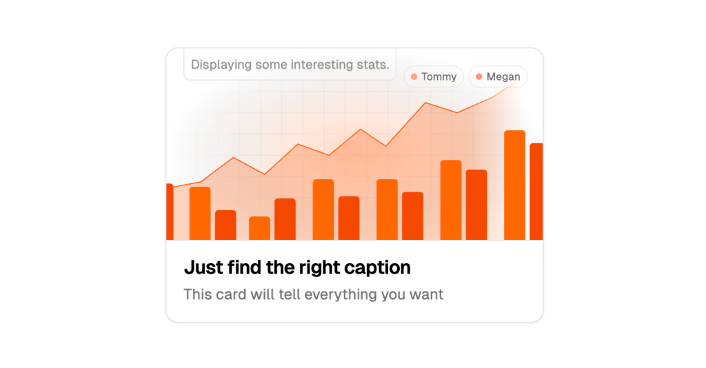The image size is (706, 368).
Task: Click the cut-off bar at chart's left edge
Action: [x=170, y=212]
